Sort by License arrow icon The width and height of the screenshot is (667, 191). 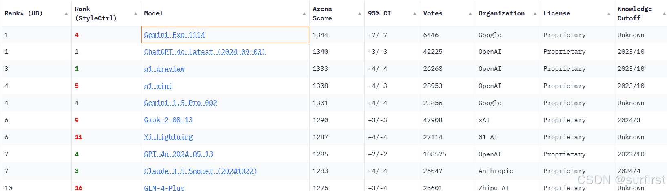609,14
